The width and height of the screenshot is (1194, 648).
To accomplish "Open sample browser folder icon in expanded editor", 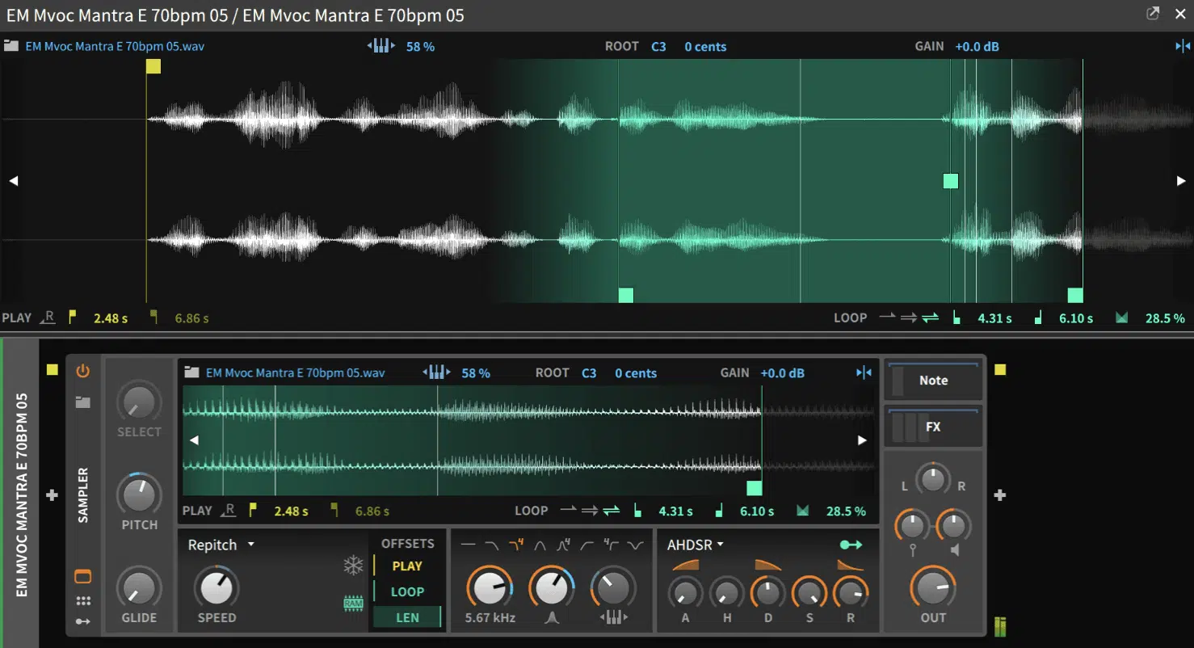I will point(11,46).
